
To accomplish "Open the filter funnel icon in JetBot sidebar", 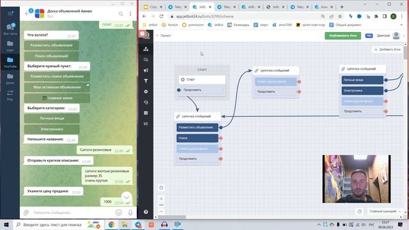I will 146,81.
